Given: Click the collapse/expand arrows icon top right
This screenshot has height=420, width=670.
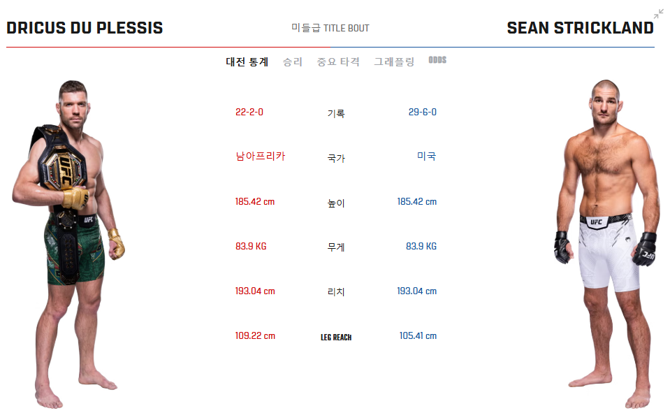Looking at the screenshot, I should (x=659, y=13).
